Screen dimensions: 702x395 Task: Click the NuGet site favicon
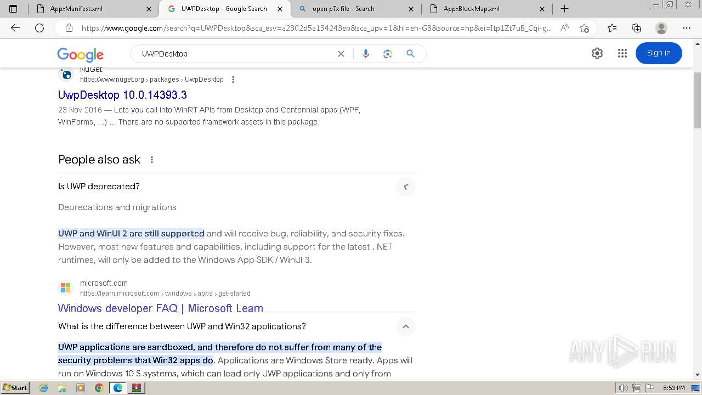[x=66, y=74]
